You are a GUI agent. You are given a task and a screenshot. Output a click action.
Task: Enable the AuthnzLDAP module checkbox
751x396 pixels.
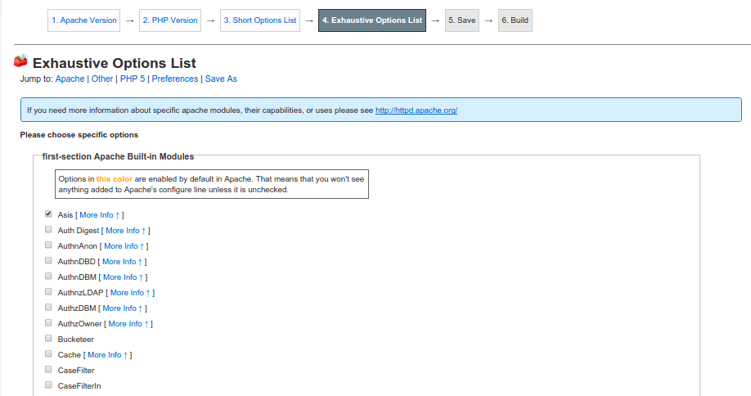[48, 292]
